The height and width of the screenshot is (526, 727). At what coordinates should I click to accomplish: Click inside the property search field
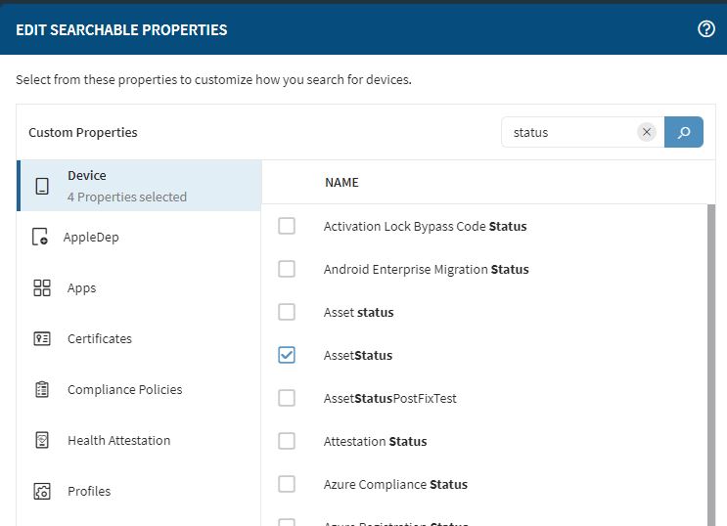568,132
